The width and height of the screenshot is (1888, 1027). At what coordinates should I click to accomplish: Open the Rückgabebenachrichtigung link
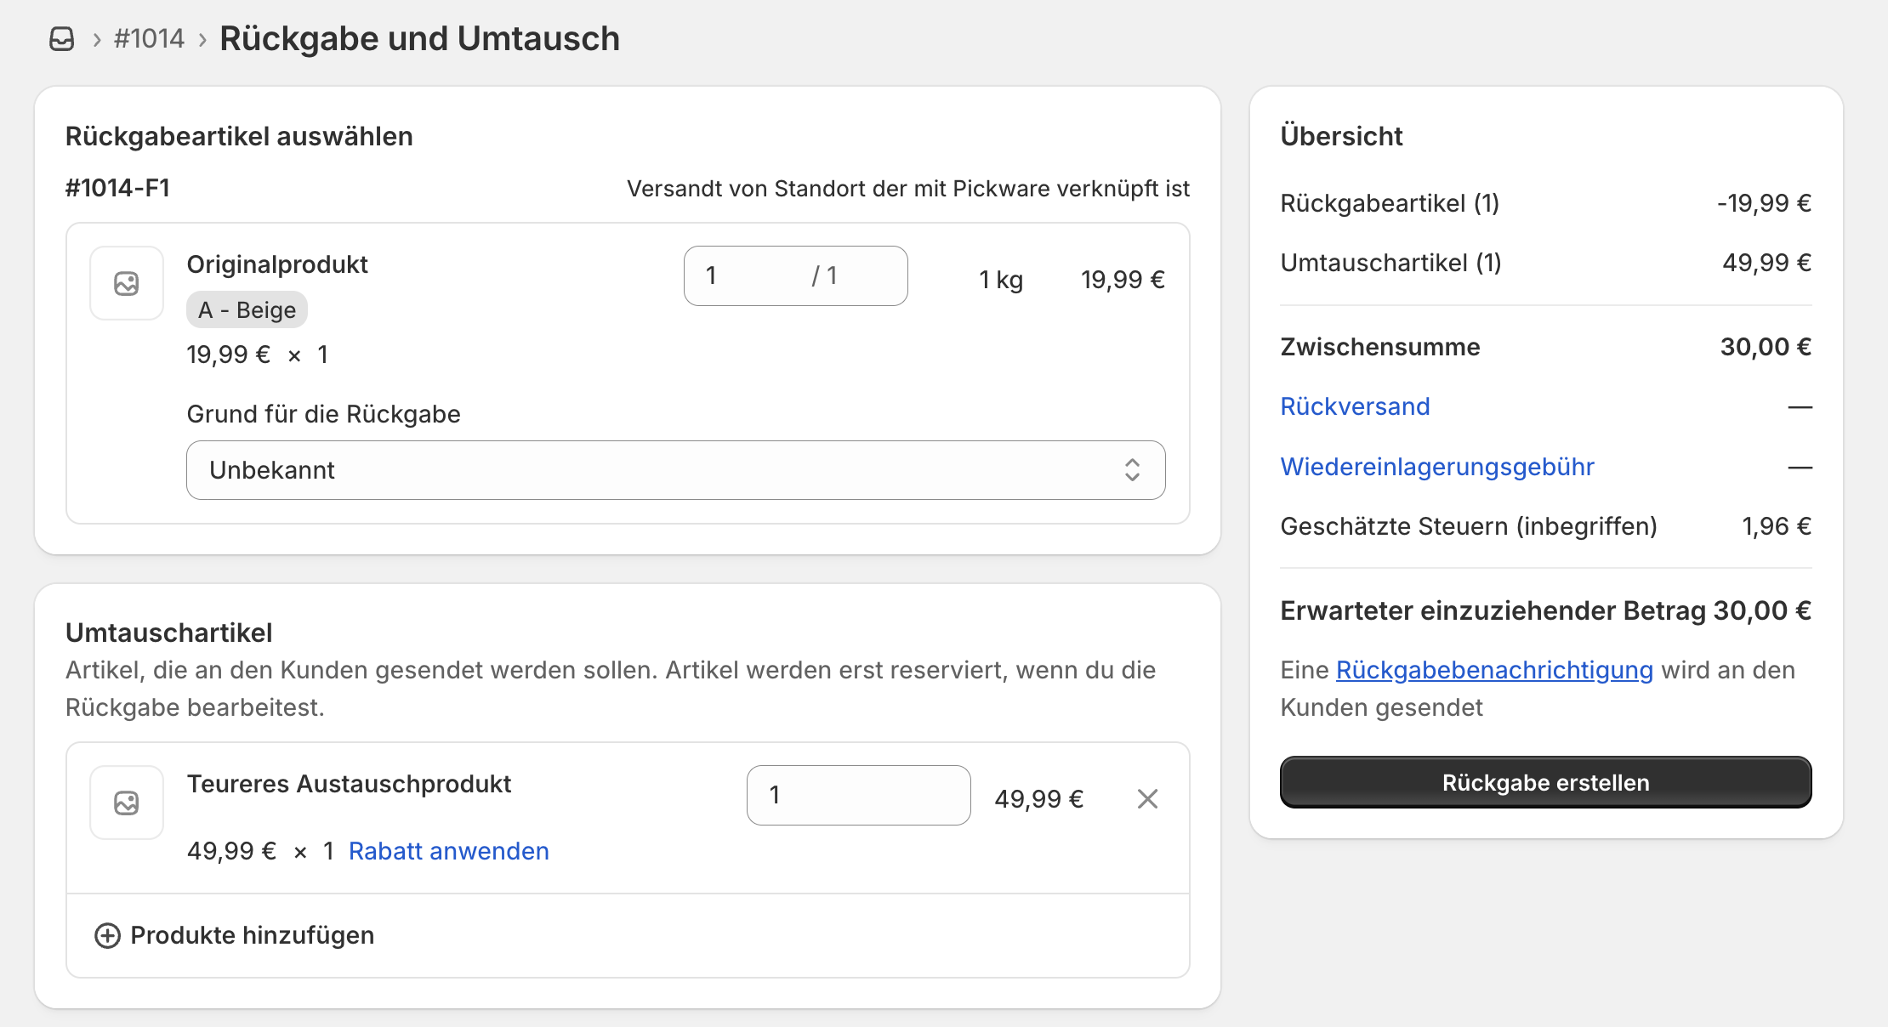1494,670
